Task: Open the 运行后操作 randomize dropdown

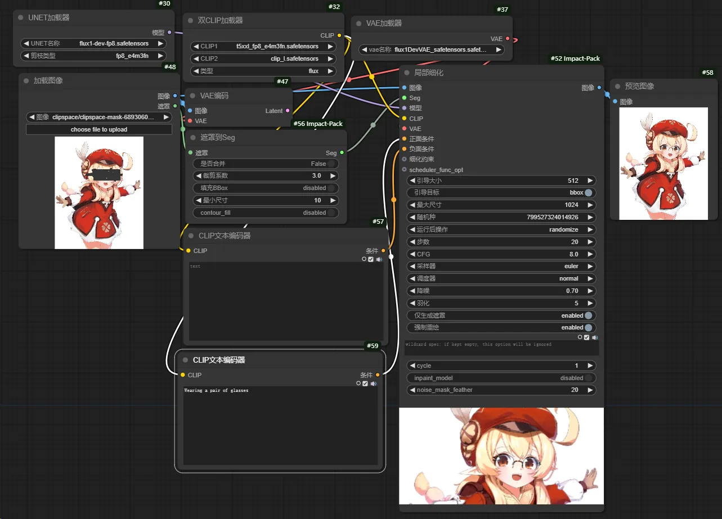Action: (501, 229)
